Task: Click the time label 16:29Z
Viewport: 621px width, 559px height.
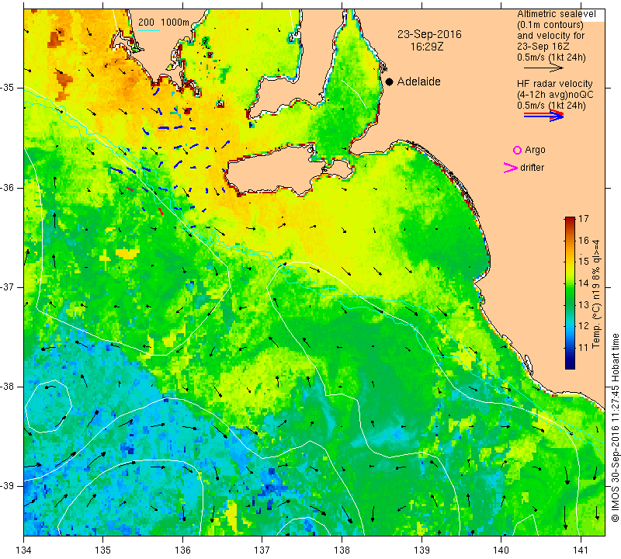Action: (426, 47)
